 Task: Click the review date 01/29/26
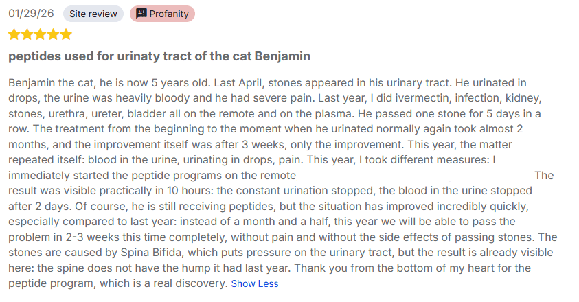[x=32, y=14]
